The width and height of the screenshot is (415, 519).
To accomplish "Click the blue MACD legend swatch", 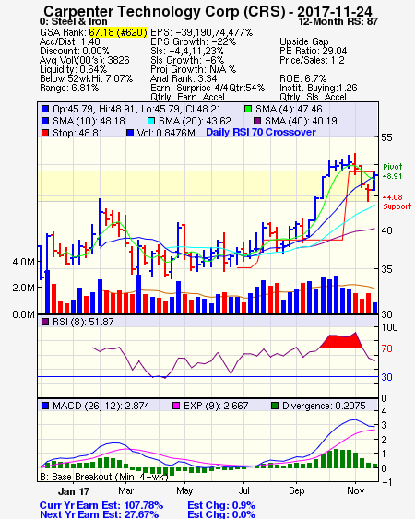I will point(45,406).
